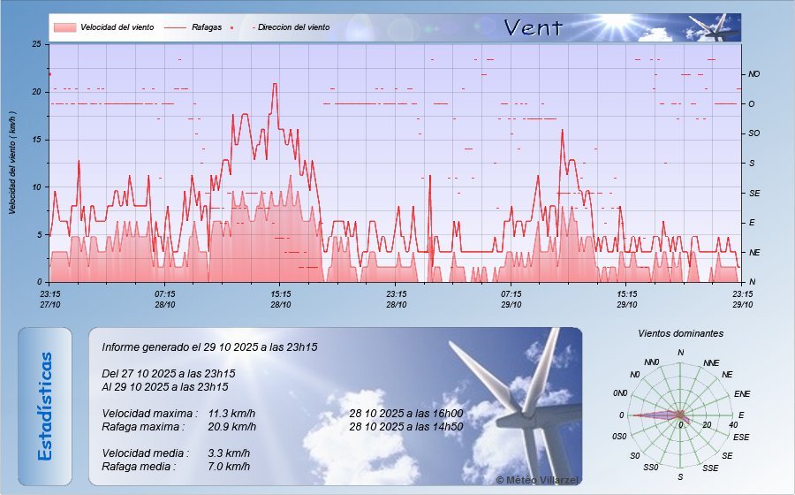Click the N label atop the wind rose
Image resolution: width=795 pixels, height=495 pixels.
tap(680, 353)
